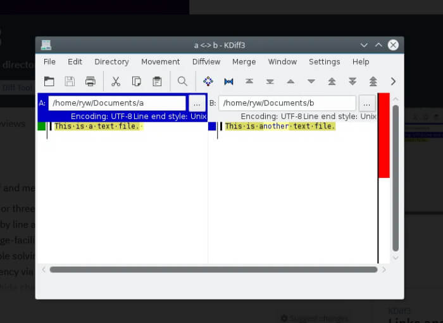
Task: Click the blue marker beside pane B line
Action: tap(212, 126)
